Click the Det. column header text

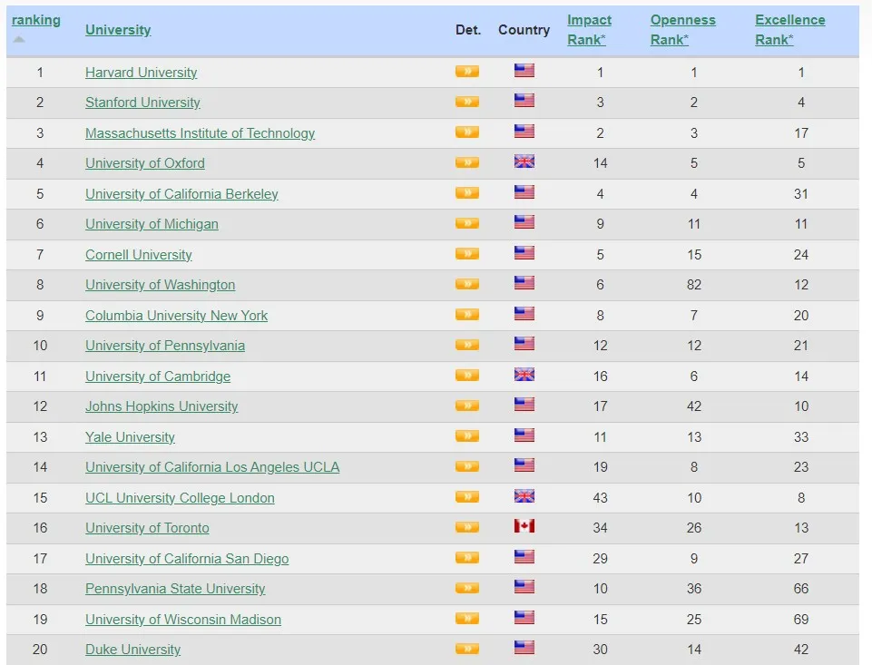pos(468,30)
